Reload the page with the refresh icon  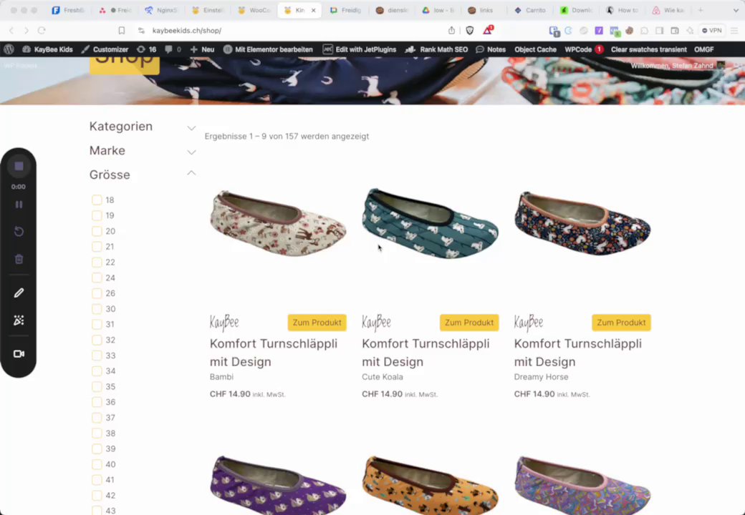point(42,30)
